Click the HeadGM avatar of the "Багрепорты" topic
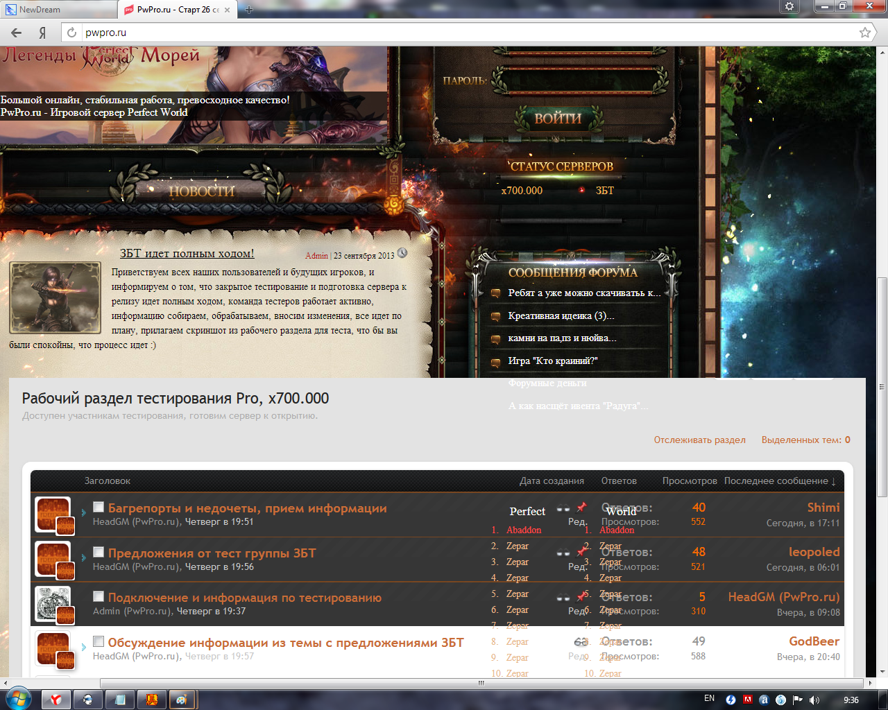888x710 pixels. pyautogui.click(x=53, y=514)
